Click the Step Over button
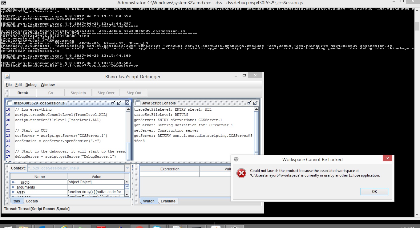Viewport: 420px width, 228px height. [x=106, y=93]
